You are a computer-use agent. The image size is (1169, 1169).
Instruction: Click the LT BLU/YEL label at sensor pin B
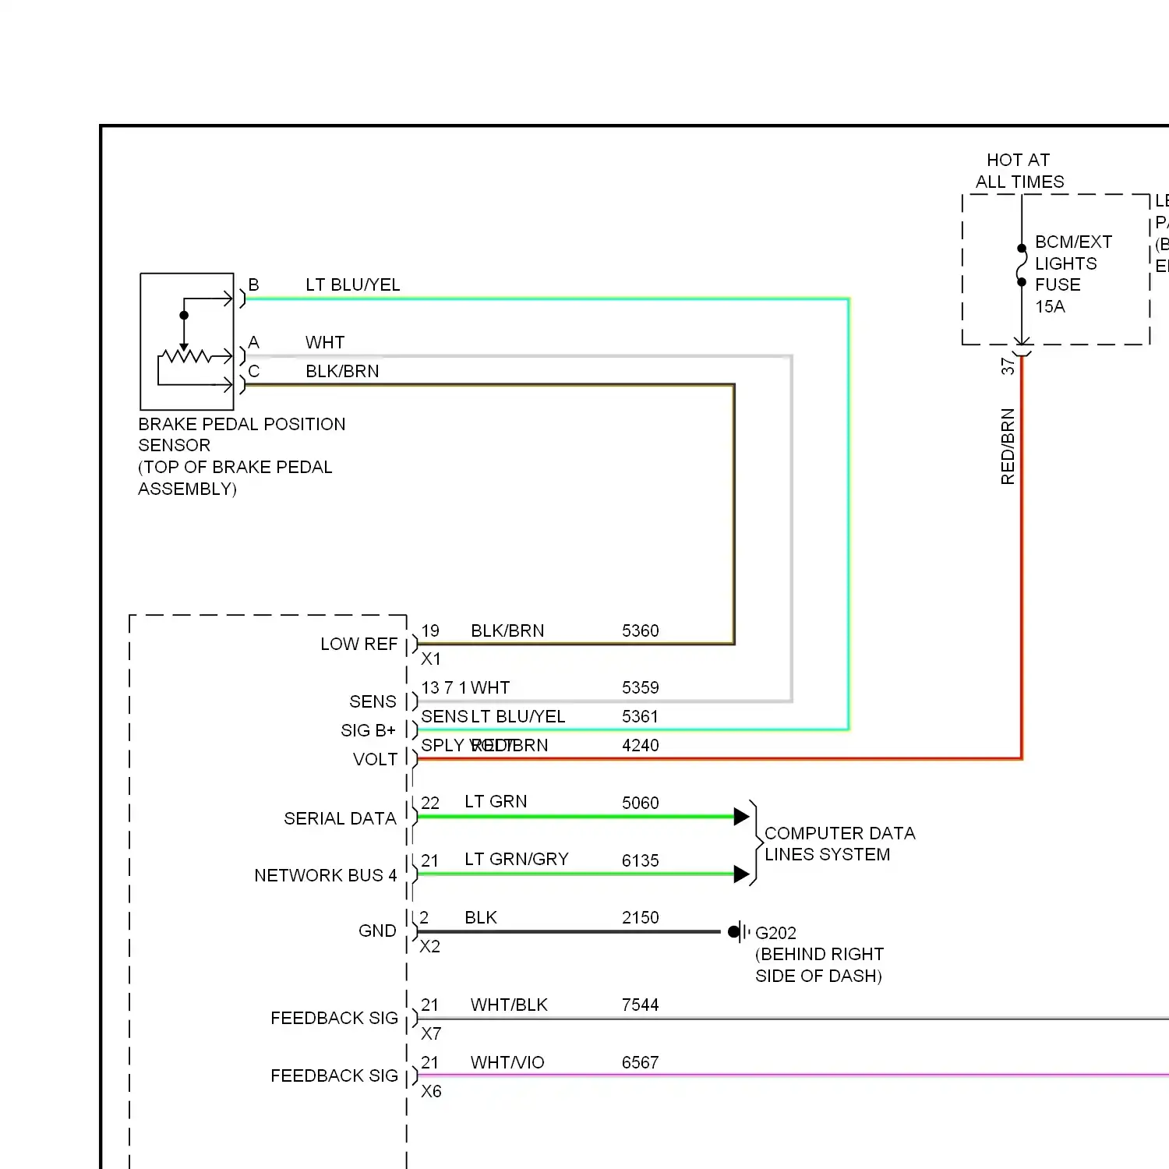(352, 285)
